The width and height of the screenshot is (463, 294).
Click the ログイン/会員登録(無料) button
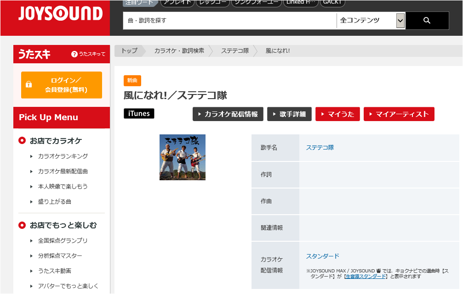62,85
